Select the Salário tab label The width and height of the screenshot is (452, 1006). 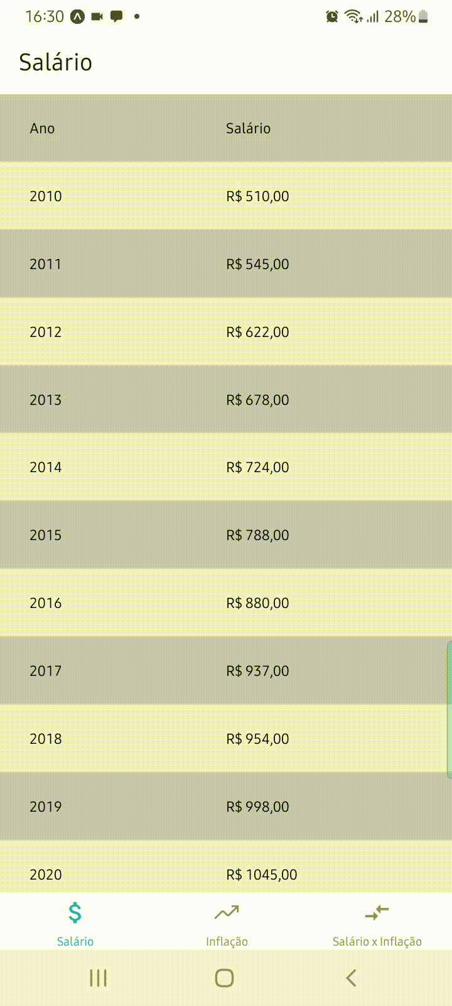[x=75, y=941]
